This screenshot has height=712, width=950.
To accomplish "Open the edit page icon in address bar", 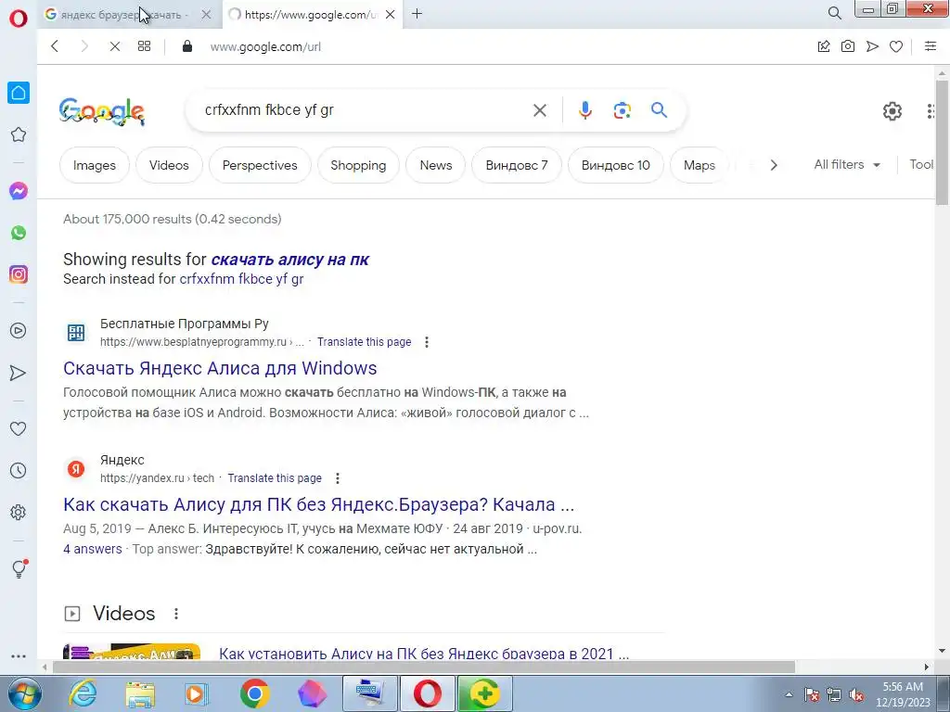I will [x=824, y=46].
